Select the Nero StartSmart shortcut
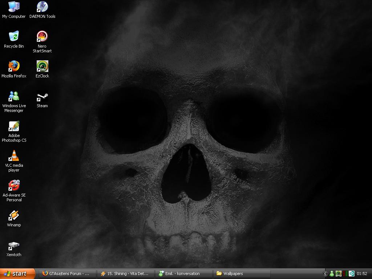Viewport: 372px width, 279px height. point(42,36)
